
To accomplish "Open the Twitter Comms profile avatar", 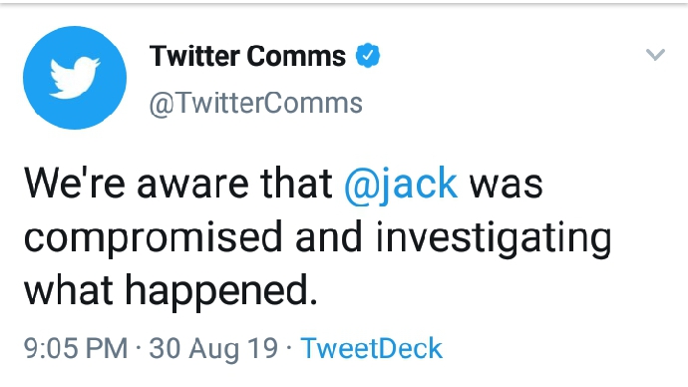I will click(75, 78).
